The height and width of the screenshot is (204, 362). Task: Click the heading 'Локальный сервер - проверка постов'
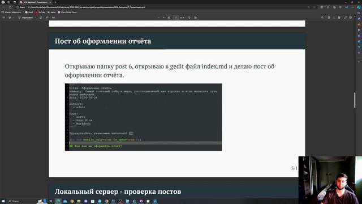tap(118, 192)
